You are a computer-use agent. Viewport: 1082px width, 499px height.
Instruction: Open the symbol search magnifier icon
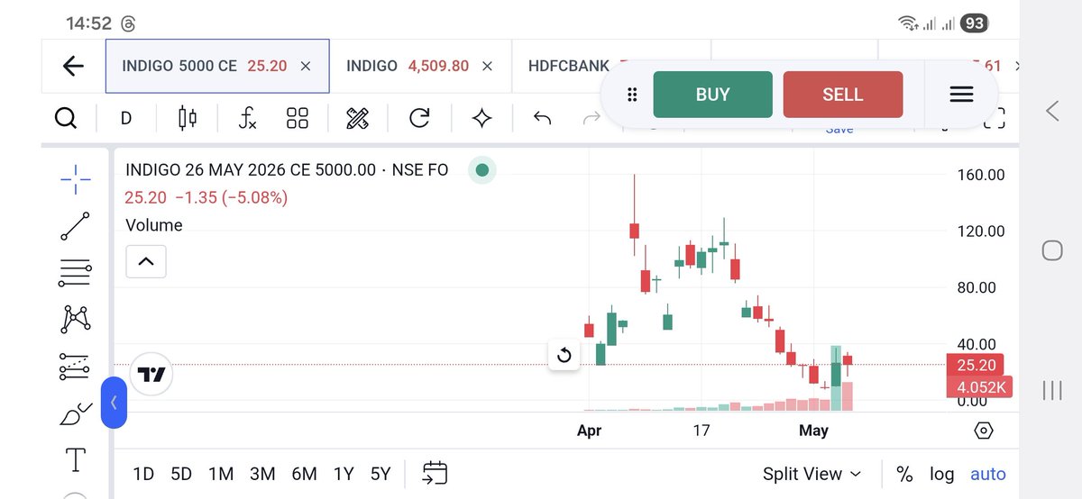[x=66, y=118]
